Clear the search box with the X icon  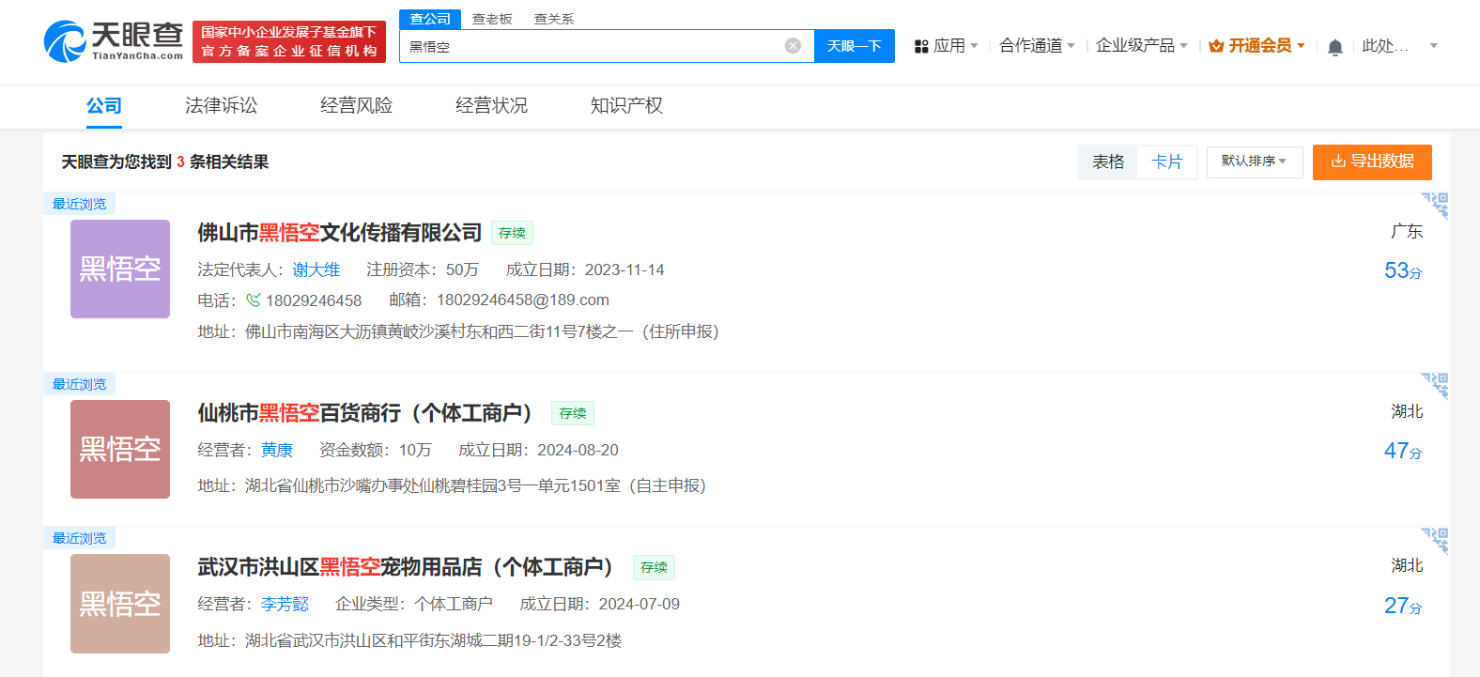[x=793, y=46]
